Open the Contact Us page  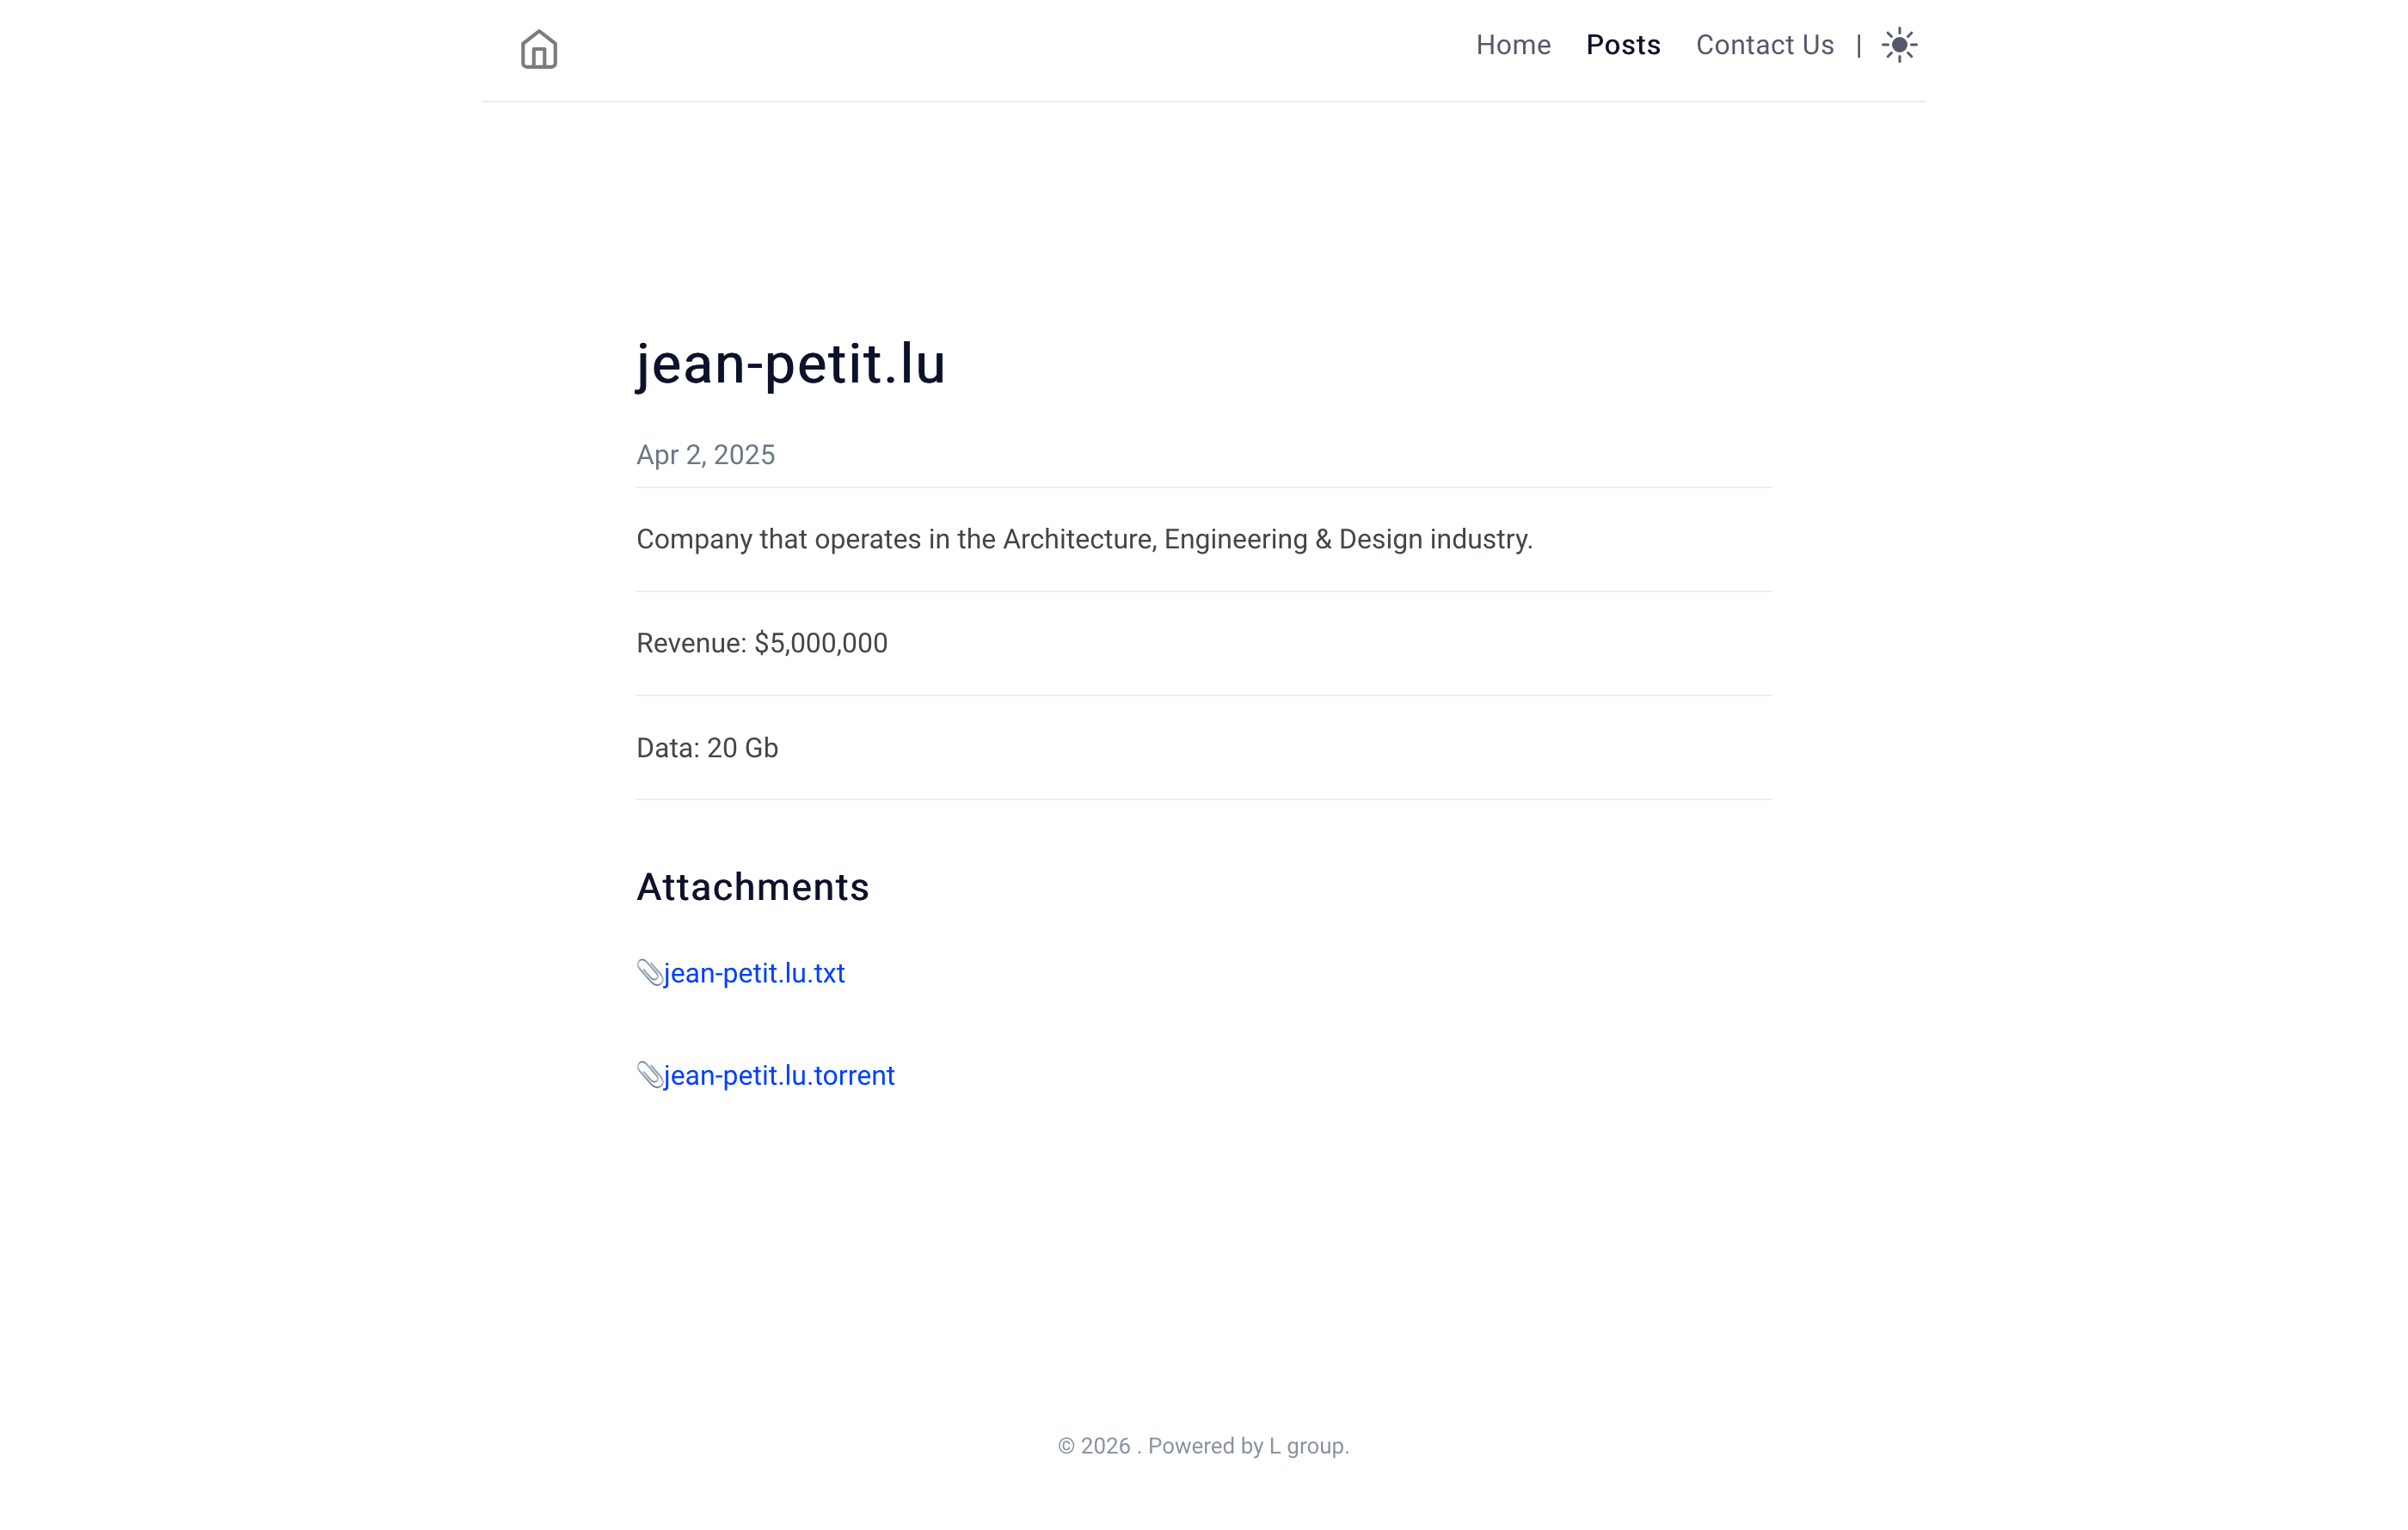point(1765,45)
